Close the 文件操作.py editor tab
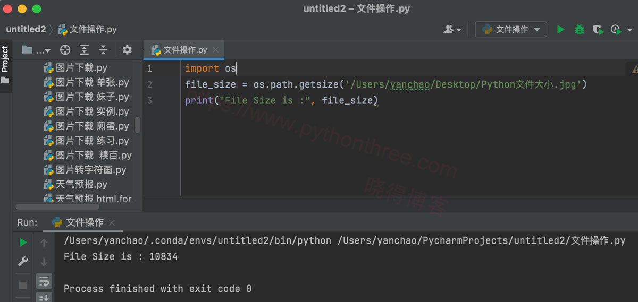 [x=215, y=50]
